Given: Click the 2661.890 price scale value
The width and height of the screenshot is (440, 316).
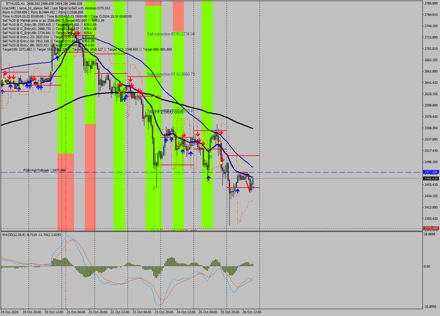Looking at the screenshot, I should coord(431,71).
